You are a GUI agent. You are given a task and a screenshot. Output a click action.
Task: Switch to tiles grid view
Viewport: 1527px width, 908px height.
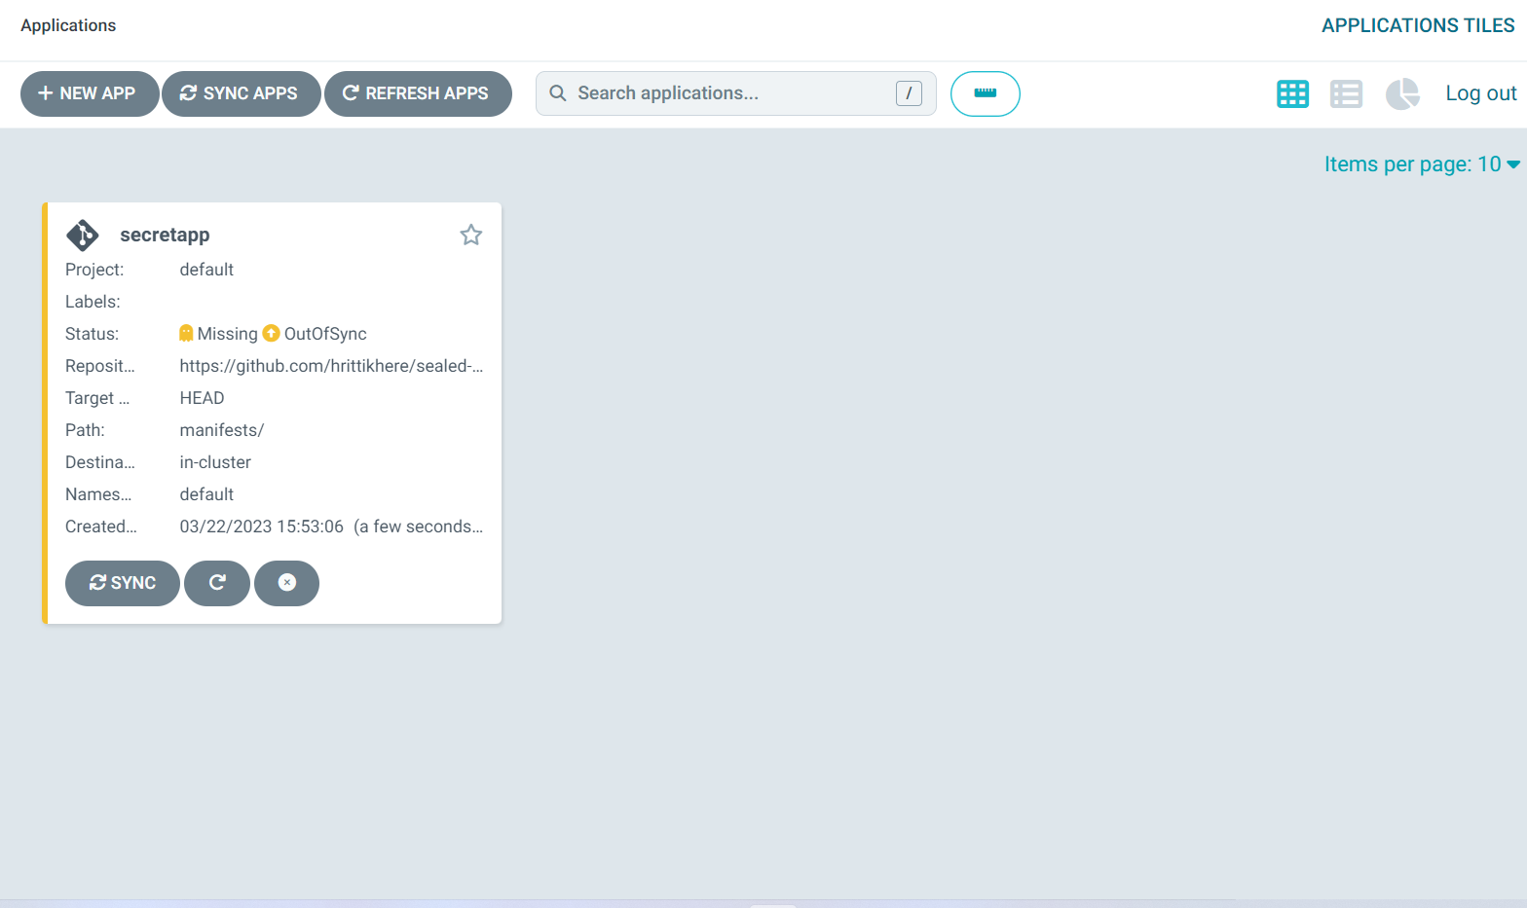point(1292,94)
